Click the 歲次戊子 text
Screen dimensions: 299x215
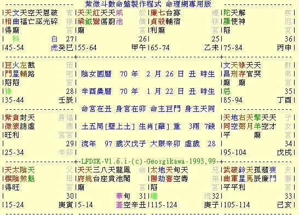pos(131,144)
